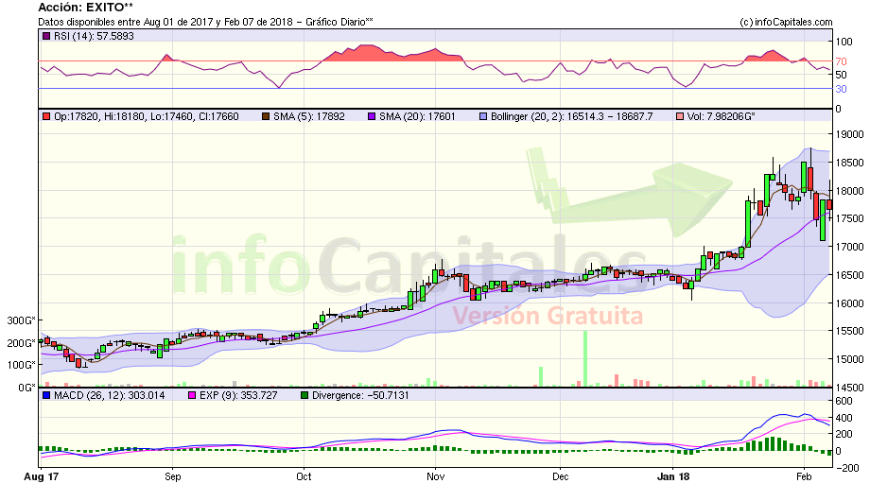Click the 'EXP (9): 353.727' label
The height and width of the screenshot is (501, 870).
click(238, 395)
